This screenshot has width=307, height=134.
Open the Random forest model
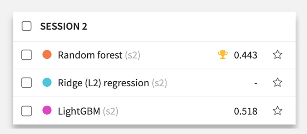click(90, 55)
